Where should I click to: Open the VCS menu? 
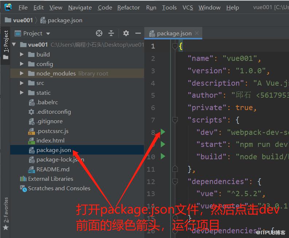(x=188, y=8)
